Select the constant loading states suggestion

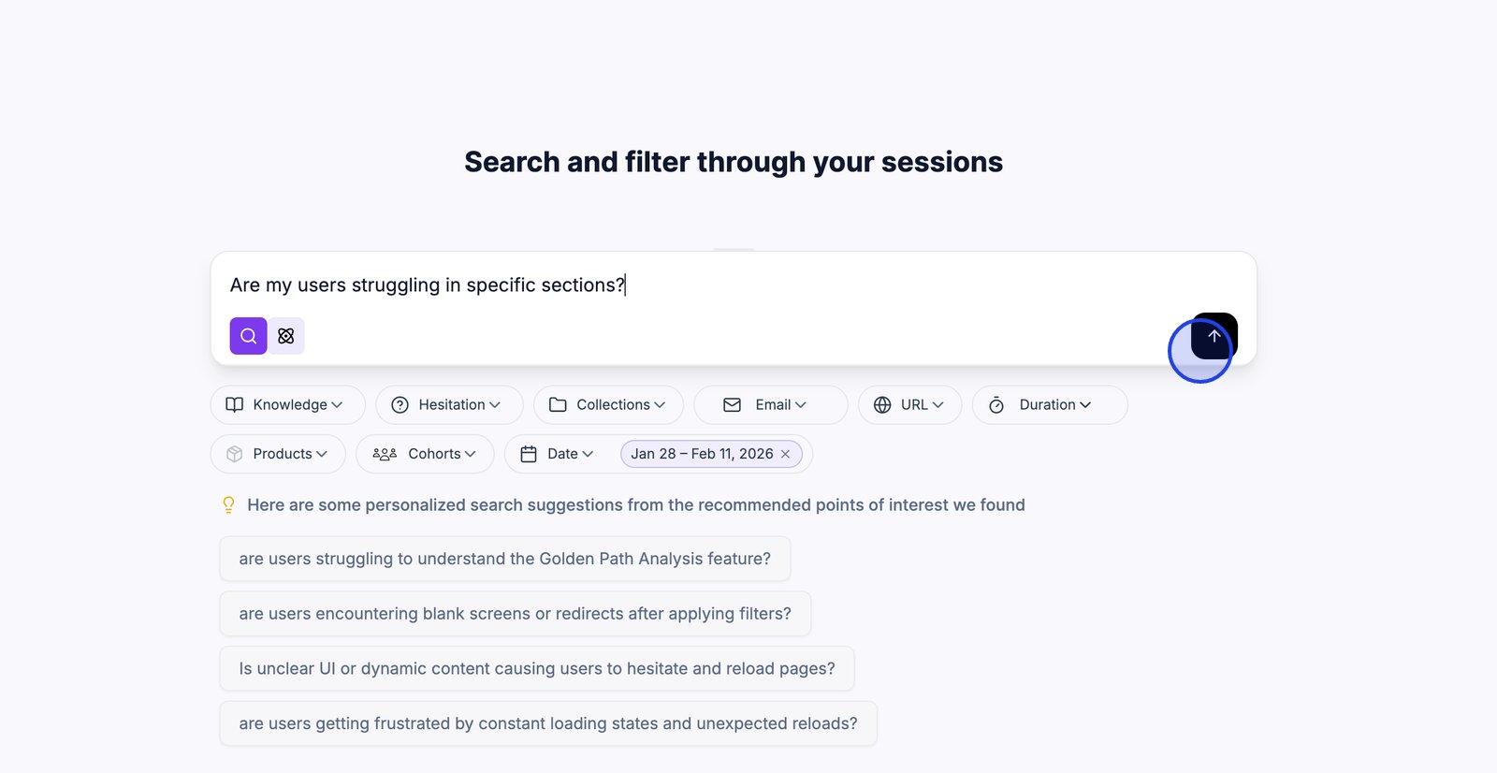(547, 723)
